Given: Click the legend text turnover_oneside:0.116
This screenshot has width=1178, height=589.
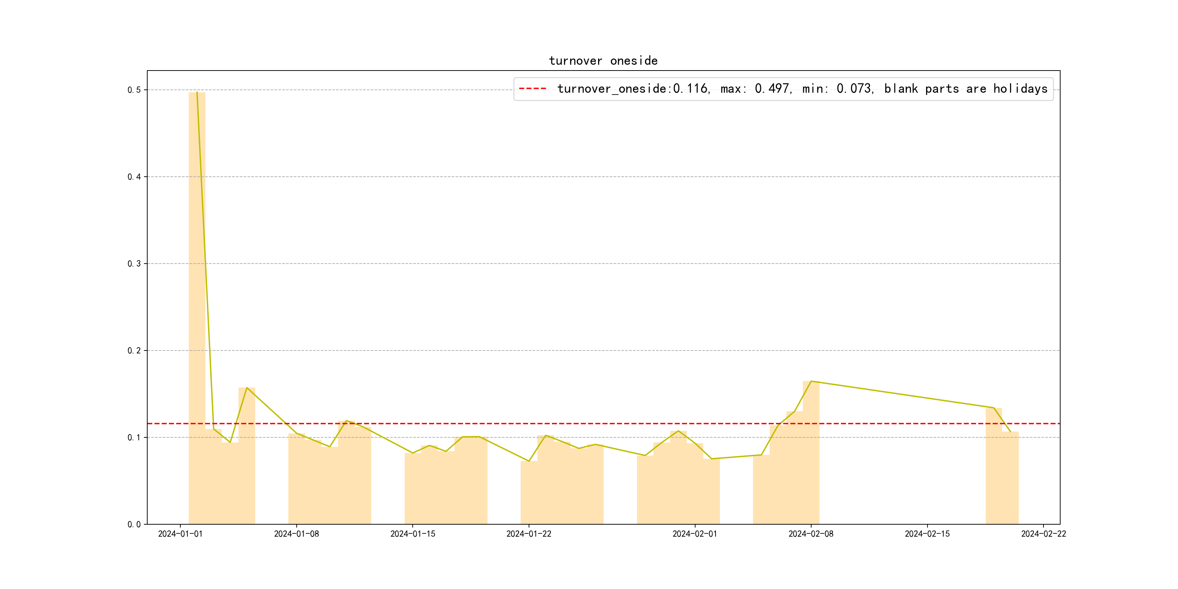Looking at the screenshot, I should click(632, 89).
